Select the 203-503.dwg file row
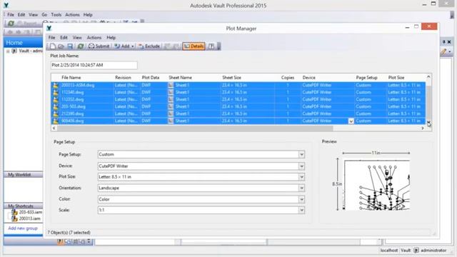457x257 pixels. tap(238, 106)
